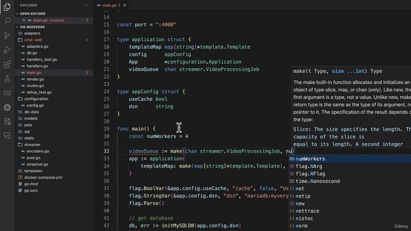
Task: Click the make signature help text
Action: click(338, 71)
